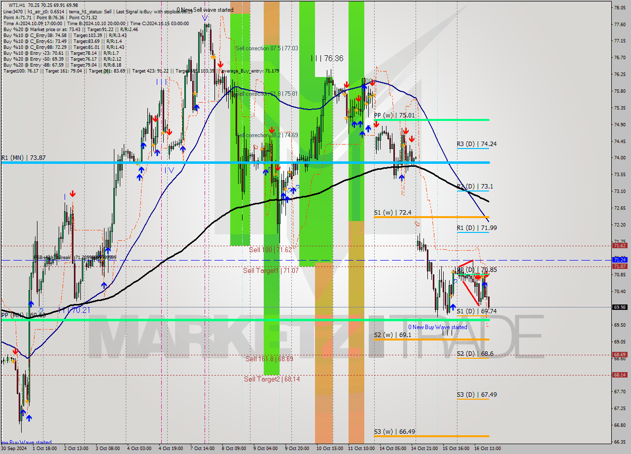The image size is (631, 454).
Task: Select the 74.00 price scale value
Action: pyautogui.click(x=620, y=158)
